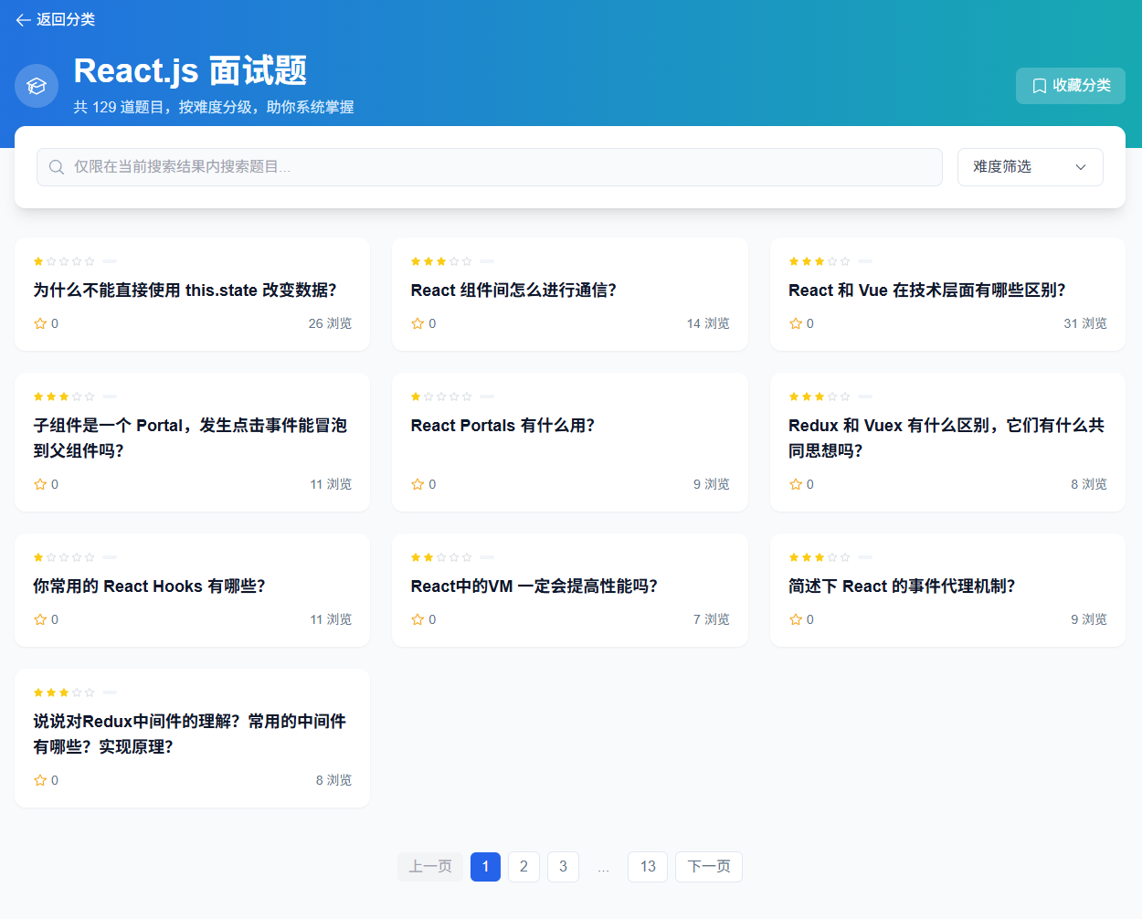
Task: Favorite star on 'Redux 和 Vuex' card
Action: (796, 484)
